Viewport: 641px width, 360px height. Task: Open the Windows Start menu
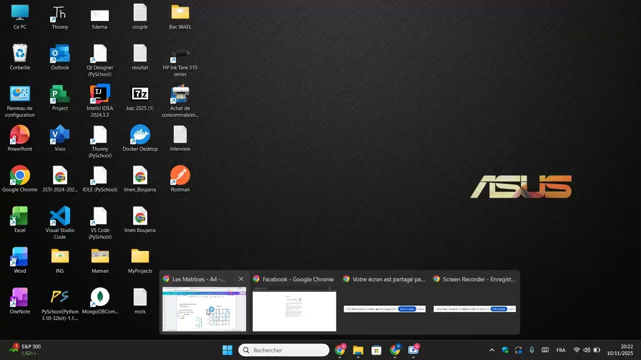pyautogui.click(x=227, y=350)
